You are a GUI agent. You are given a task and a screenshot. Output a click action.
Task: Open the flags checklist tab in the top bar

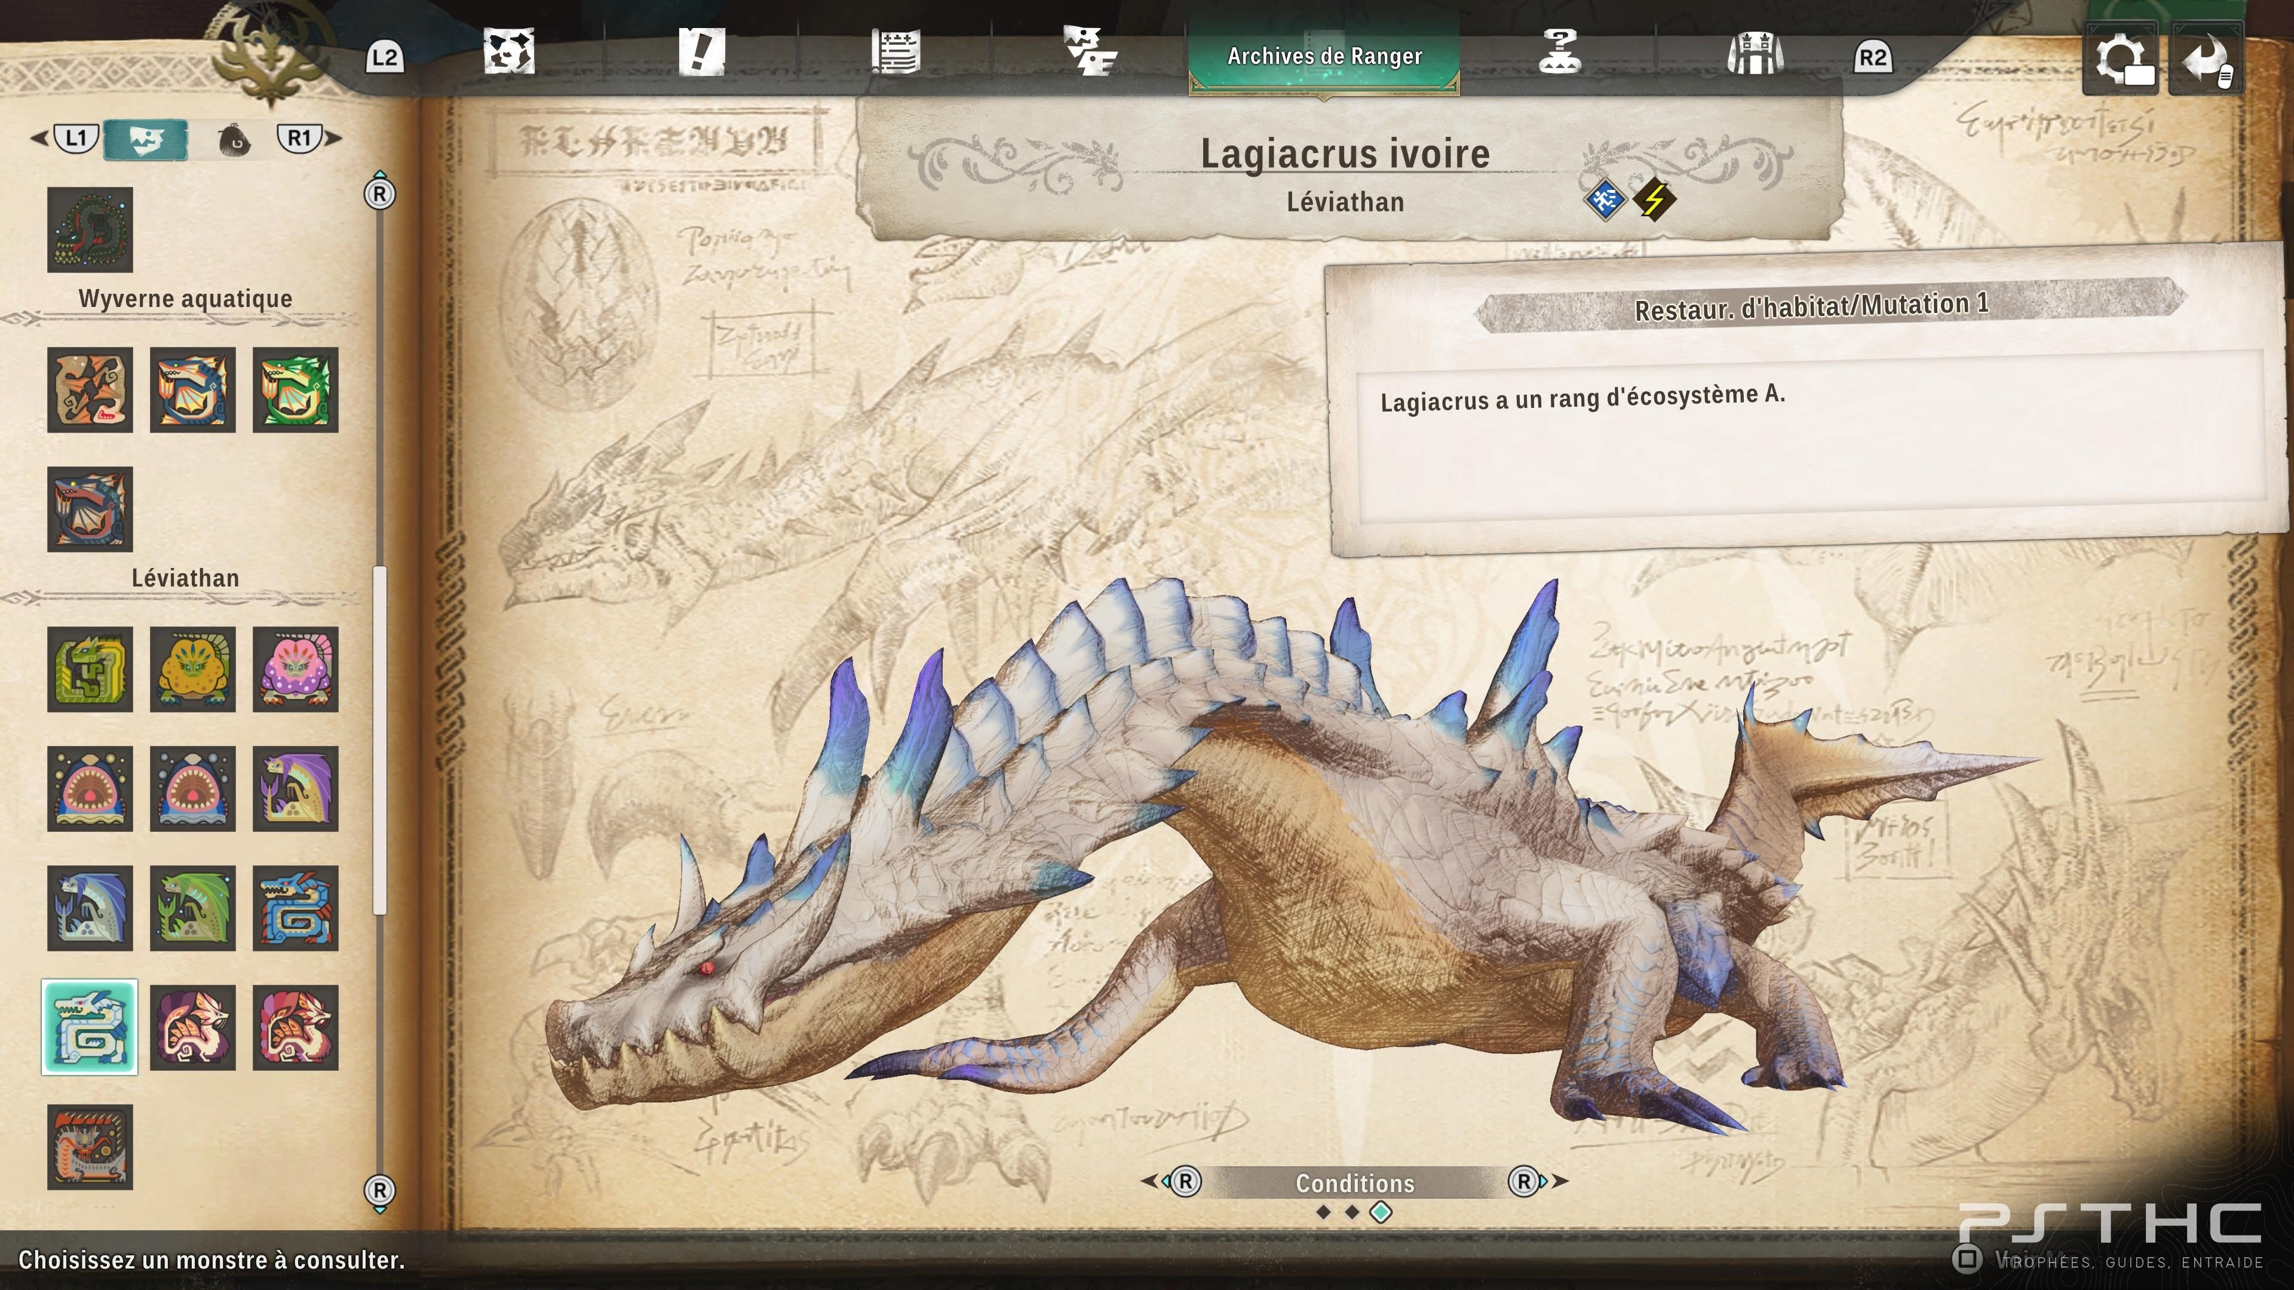tap(1090, 51)
